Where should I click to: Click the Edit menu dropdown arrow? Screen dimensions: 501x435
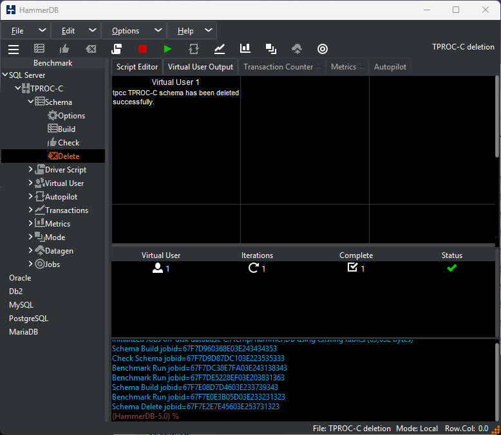[x=92, y=30]
